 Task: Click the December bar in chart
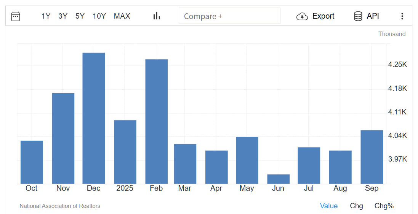pos(94,118)
